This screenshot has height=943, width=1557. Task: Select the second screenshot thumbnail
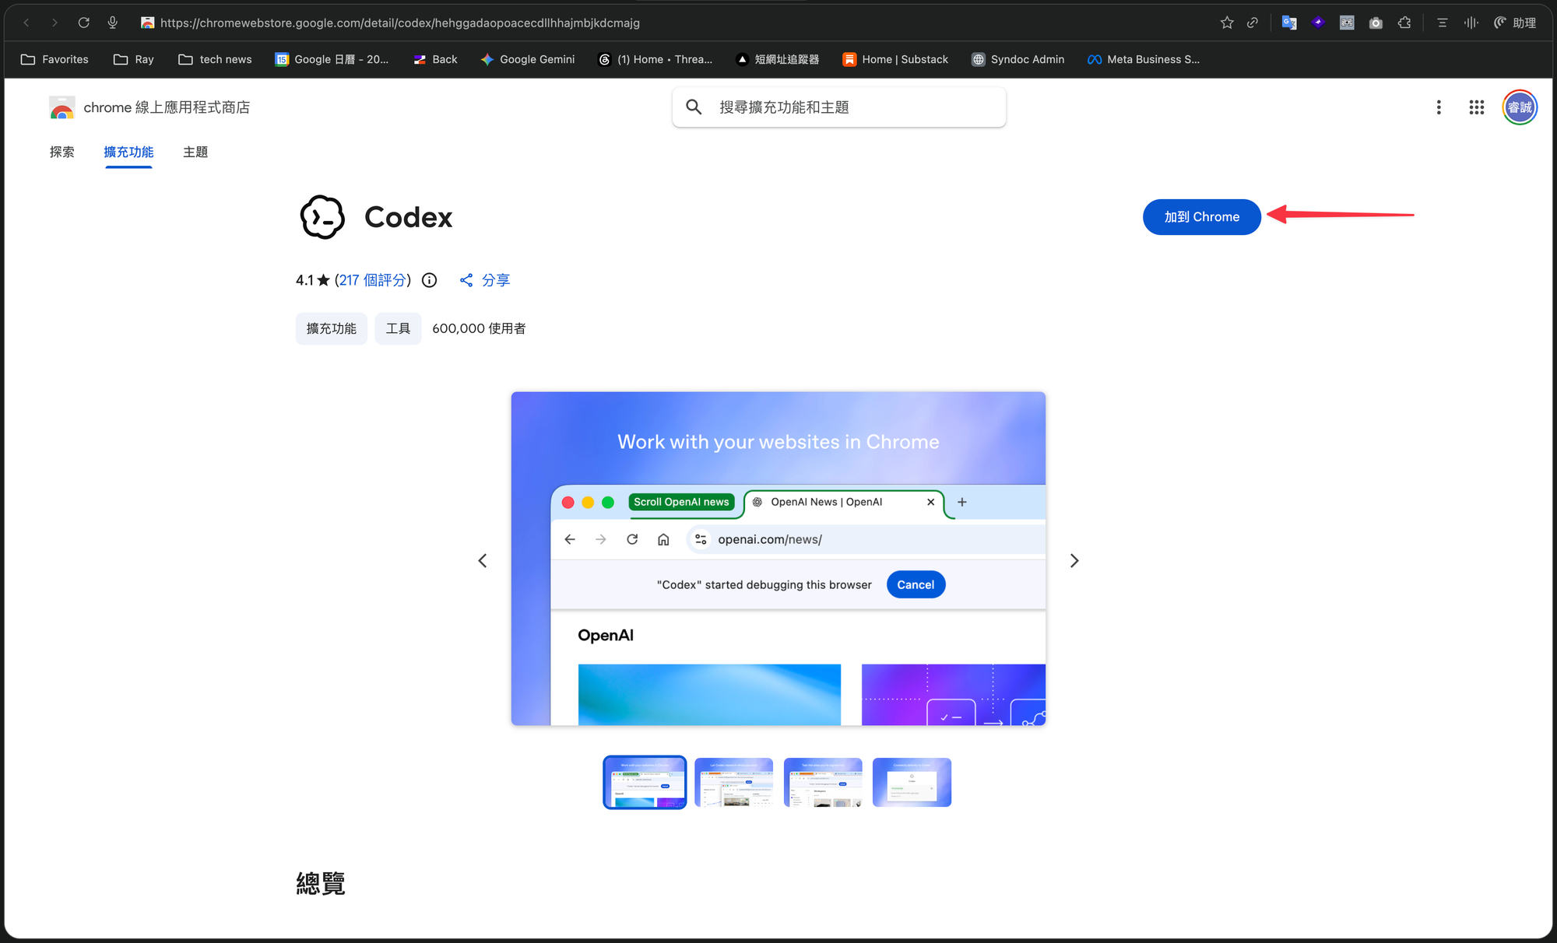[x=733, y=782]
